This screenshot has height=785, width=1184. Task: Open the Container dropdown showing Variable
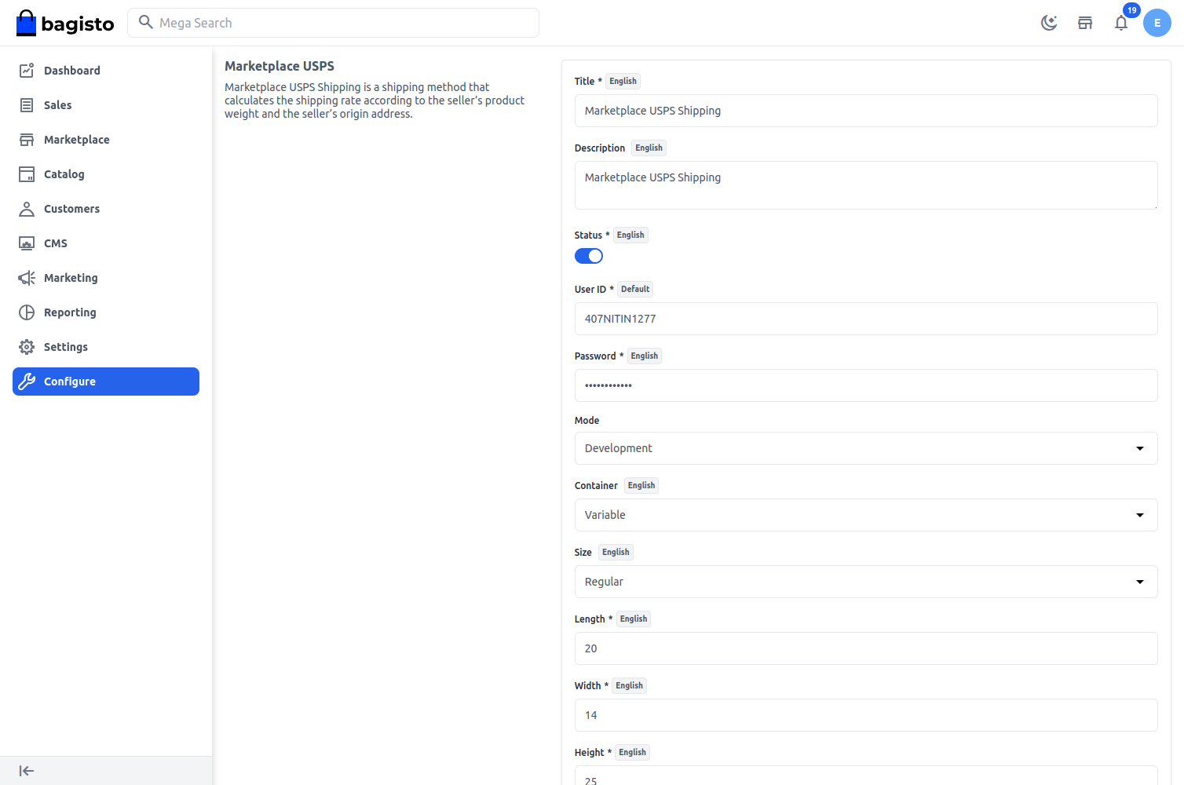866,515
